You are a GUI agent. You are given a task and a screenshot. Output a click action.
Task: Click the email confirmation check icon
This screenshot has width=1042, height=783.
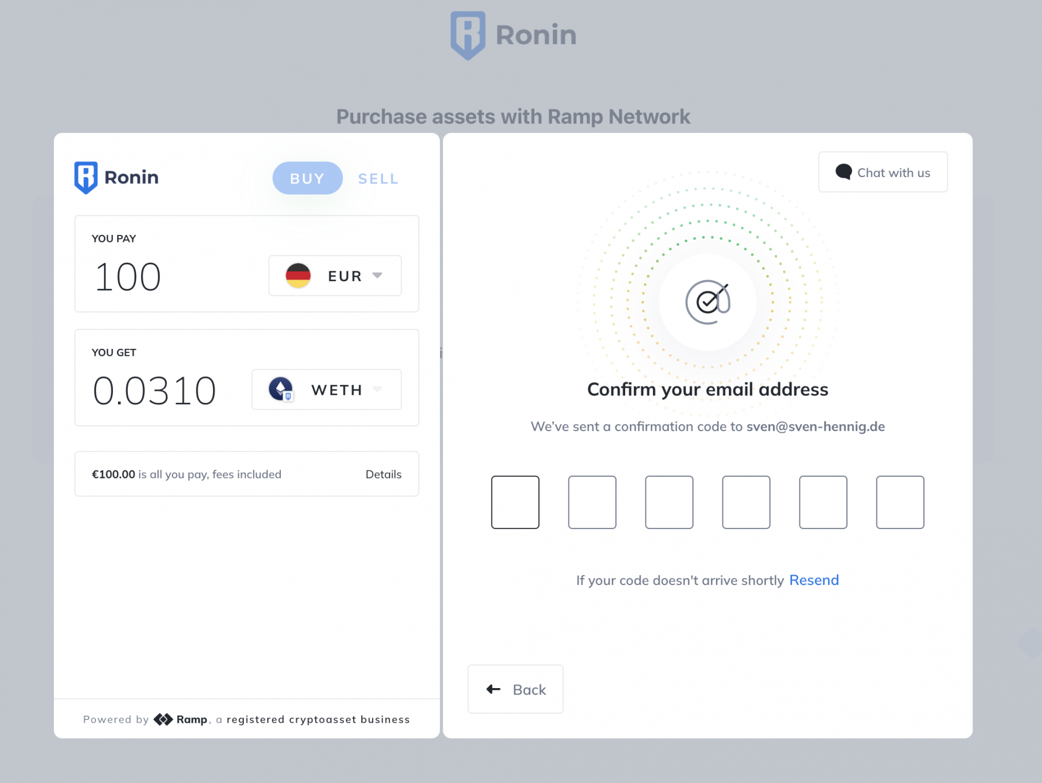pyautogui.click(x=708, y=302)
